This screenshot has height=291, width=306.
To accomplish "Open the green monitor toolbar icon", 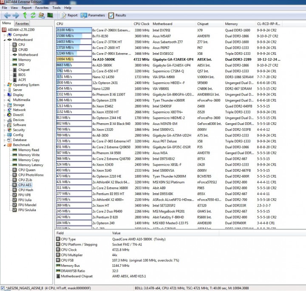I will [x=50, y=15].
